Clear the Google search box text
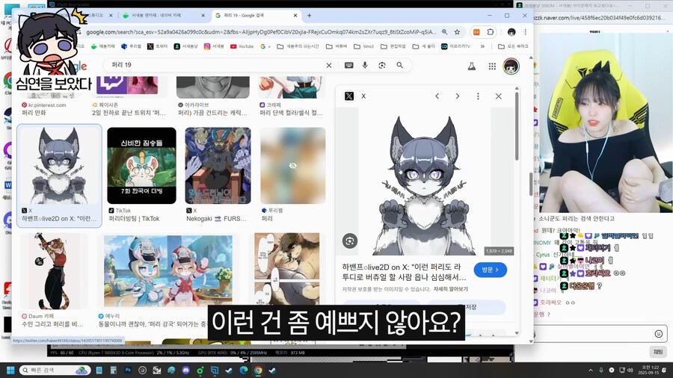The width and height of the screenshot is (673, 378). point(329,65)
